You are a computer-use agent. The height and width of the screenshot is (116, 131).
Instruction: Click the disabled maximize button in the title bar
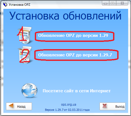[113, 3]
